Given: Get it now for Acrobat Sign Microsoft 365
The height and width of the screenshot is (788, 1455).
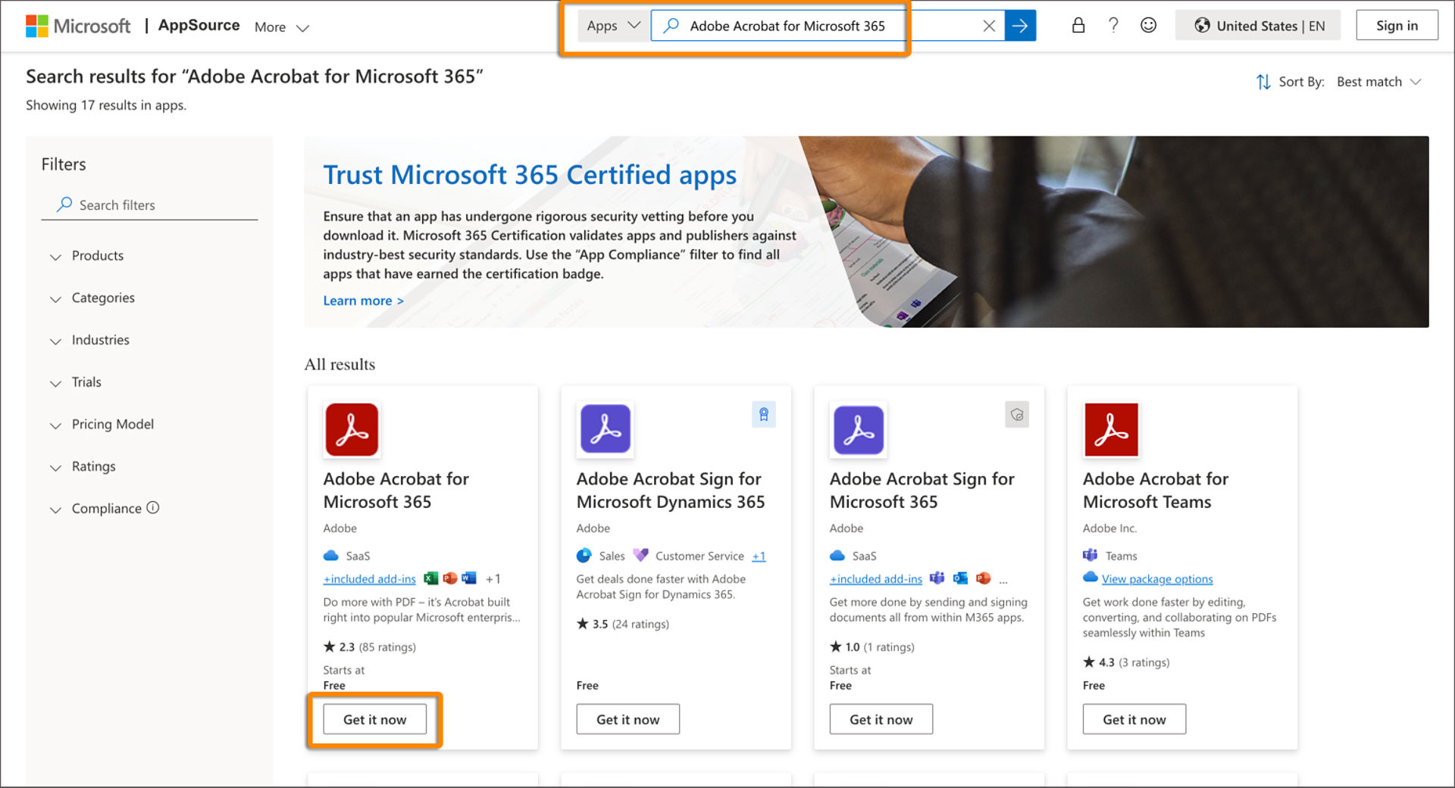Looking at the screenshot, I should click(881, 720).
